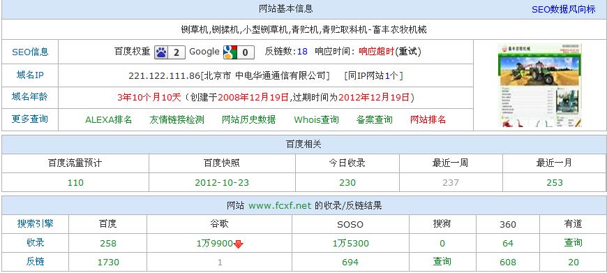Open the SEO数据风向标 link

[x=563, y=9]
